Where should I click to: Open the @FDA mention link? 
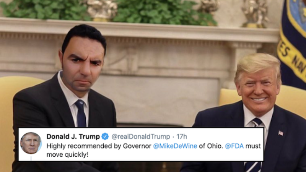234,146
